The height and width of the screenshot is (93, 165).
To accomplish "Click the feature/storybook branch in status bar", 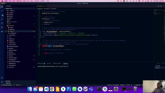I will [x=6, y=85].
